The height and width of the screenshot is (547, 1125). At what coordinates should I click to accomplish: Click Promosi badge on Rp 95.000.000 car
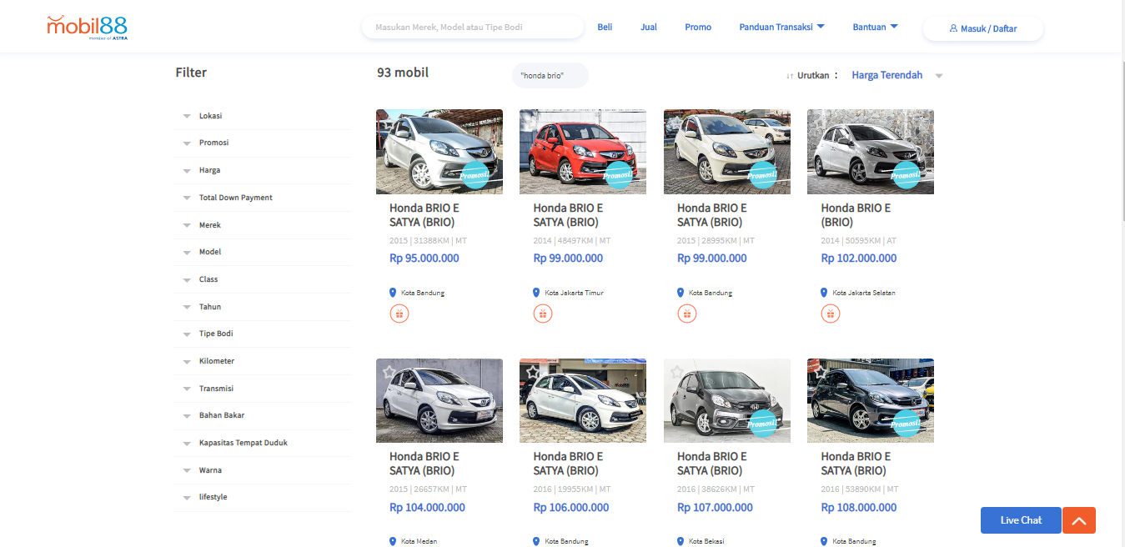(x=475, y=175)
